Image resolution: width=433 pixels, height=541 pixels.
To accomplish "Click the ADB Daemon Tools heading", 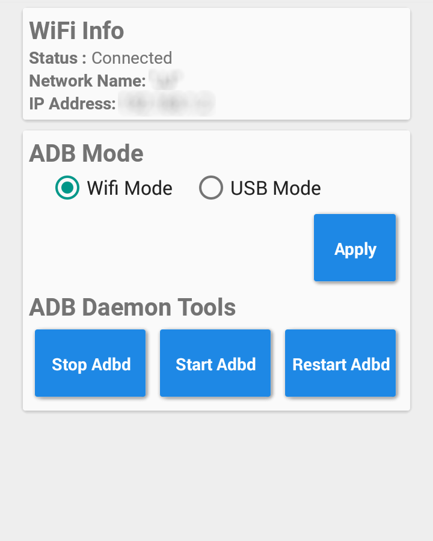I will [132, 307].
